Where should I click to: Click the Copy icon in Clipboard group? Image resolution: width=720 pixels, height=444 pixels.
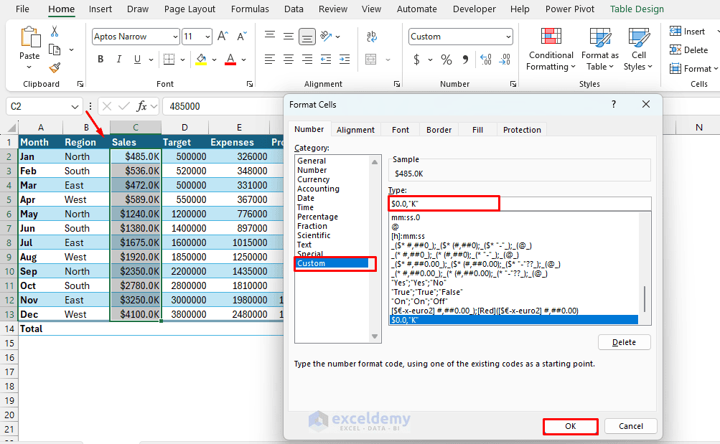tap(55, 49)
